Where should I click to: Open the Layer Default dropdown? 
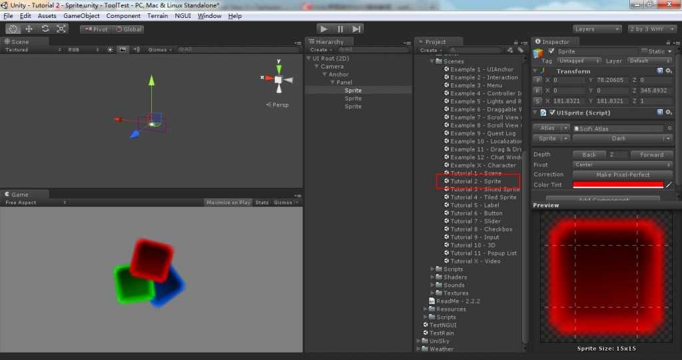point(650,61)
